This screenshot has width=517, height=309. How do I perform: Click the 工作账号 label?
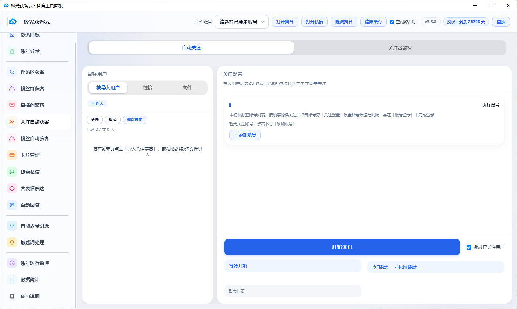pyautogui.click(x=203, y=22)
